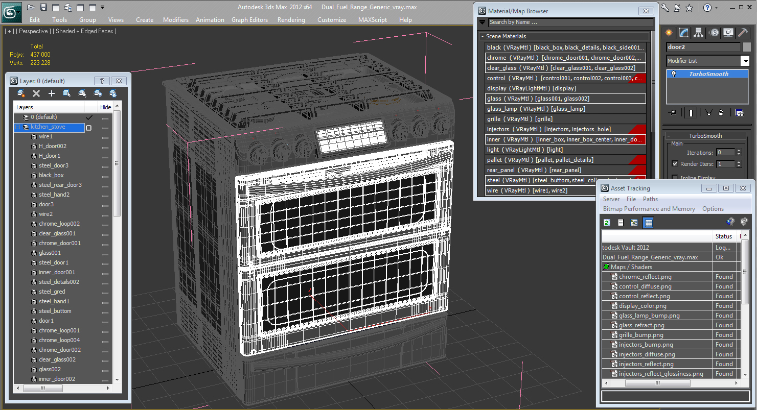Open the Shaded + Edged Faces viewport menu
757x410 pixels.
pos(84,31)
